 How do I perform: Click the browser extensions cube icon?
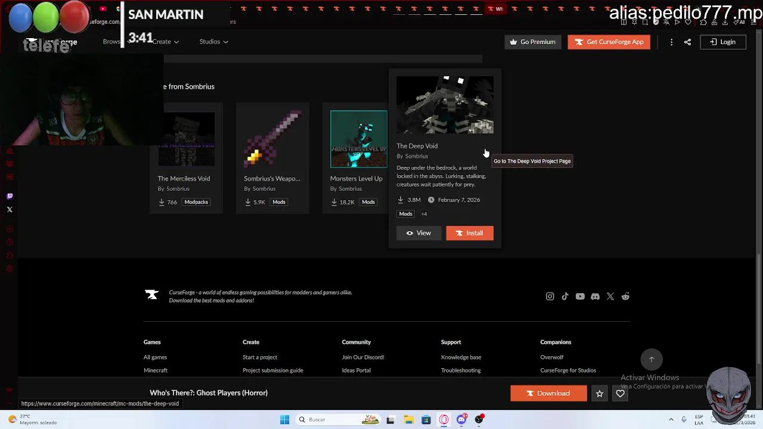pyautogui.click(x=703, y=22)
